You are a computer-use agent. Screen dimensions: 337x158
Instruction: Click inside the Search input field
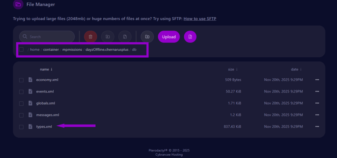point(49,37)
